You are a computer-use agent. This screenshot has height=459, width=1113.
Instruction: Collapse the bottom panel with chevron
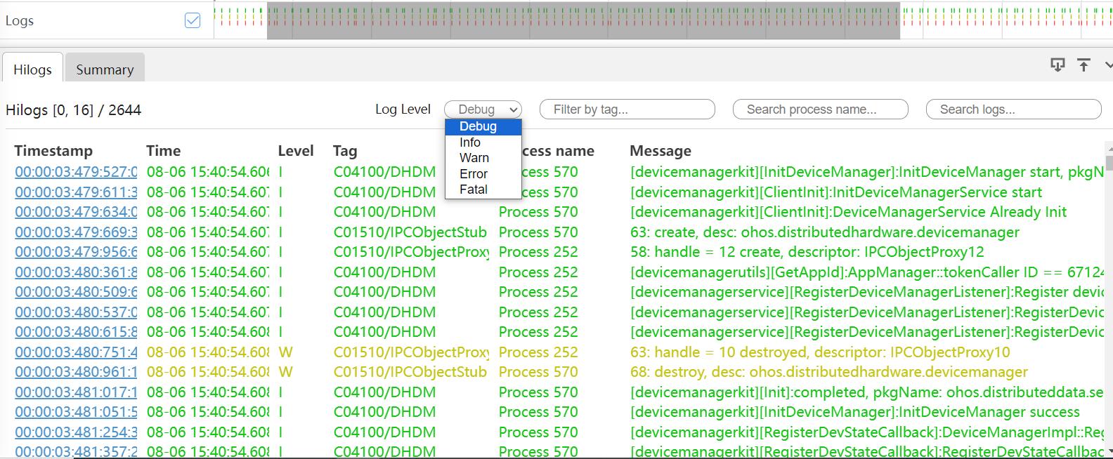click(x=1109, y=65)
